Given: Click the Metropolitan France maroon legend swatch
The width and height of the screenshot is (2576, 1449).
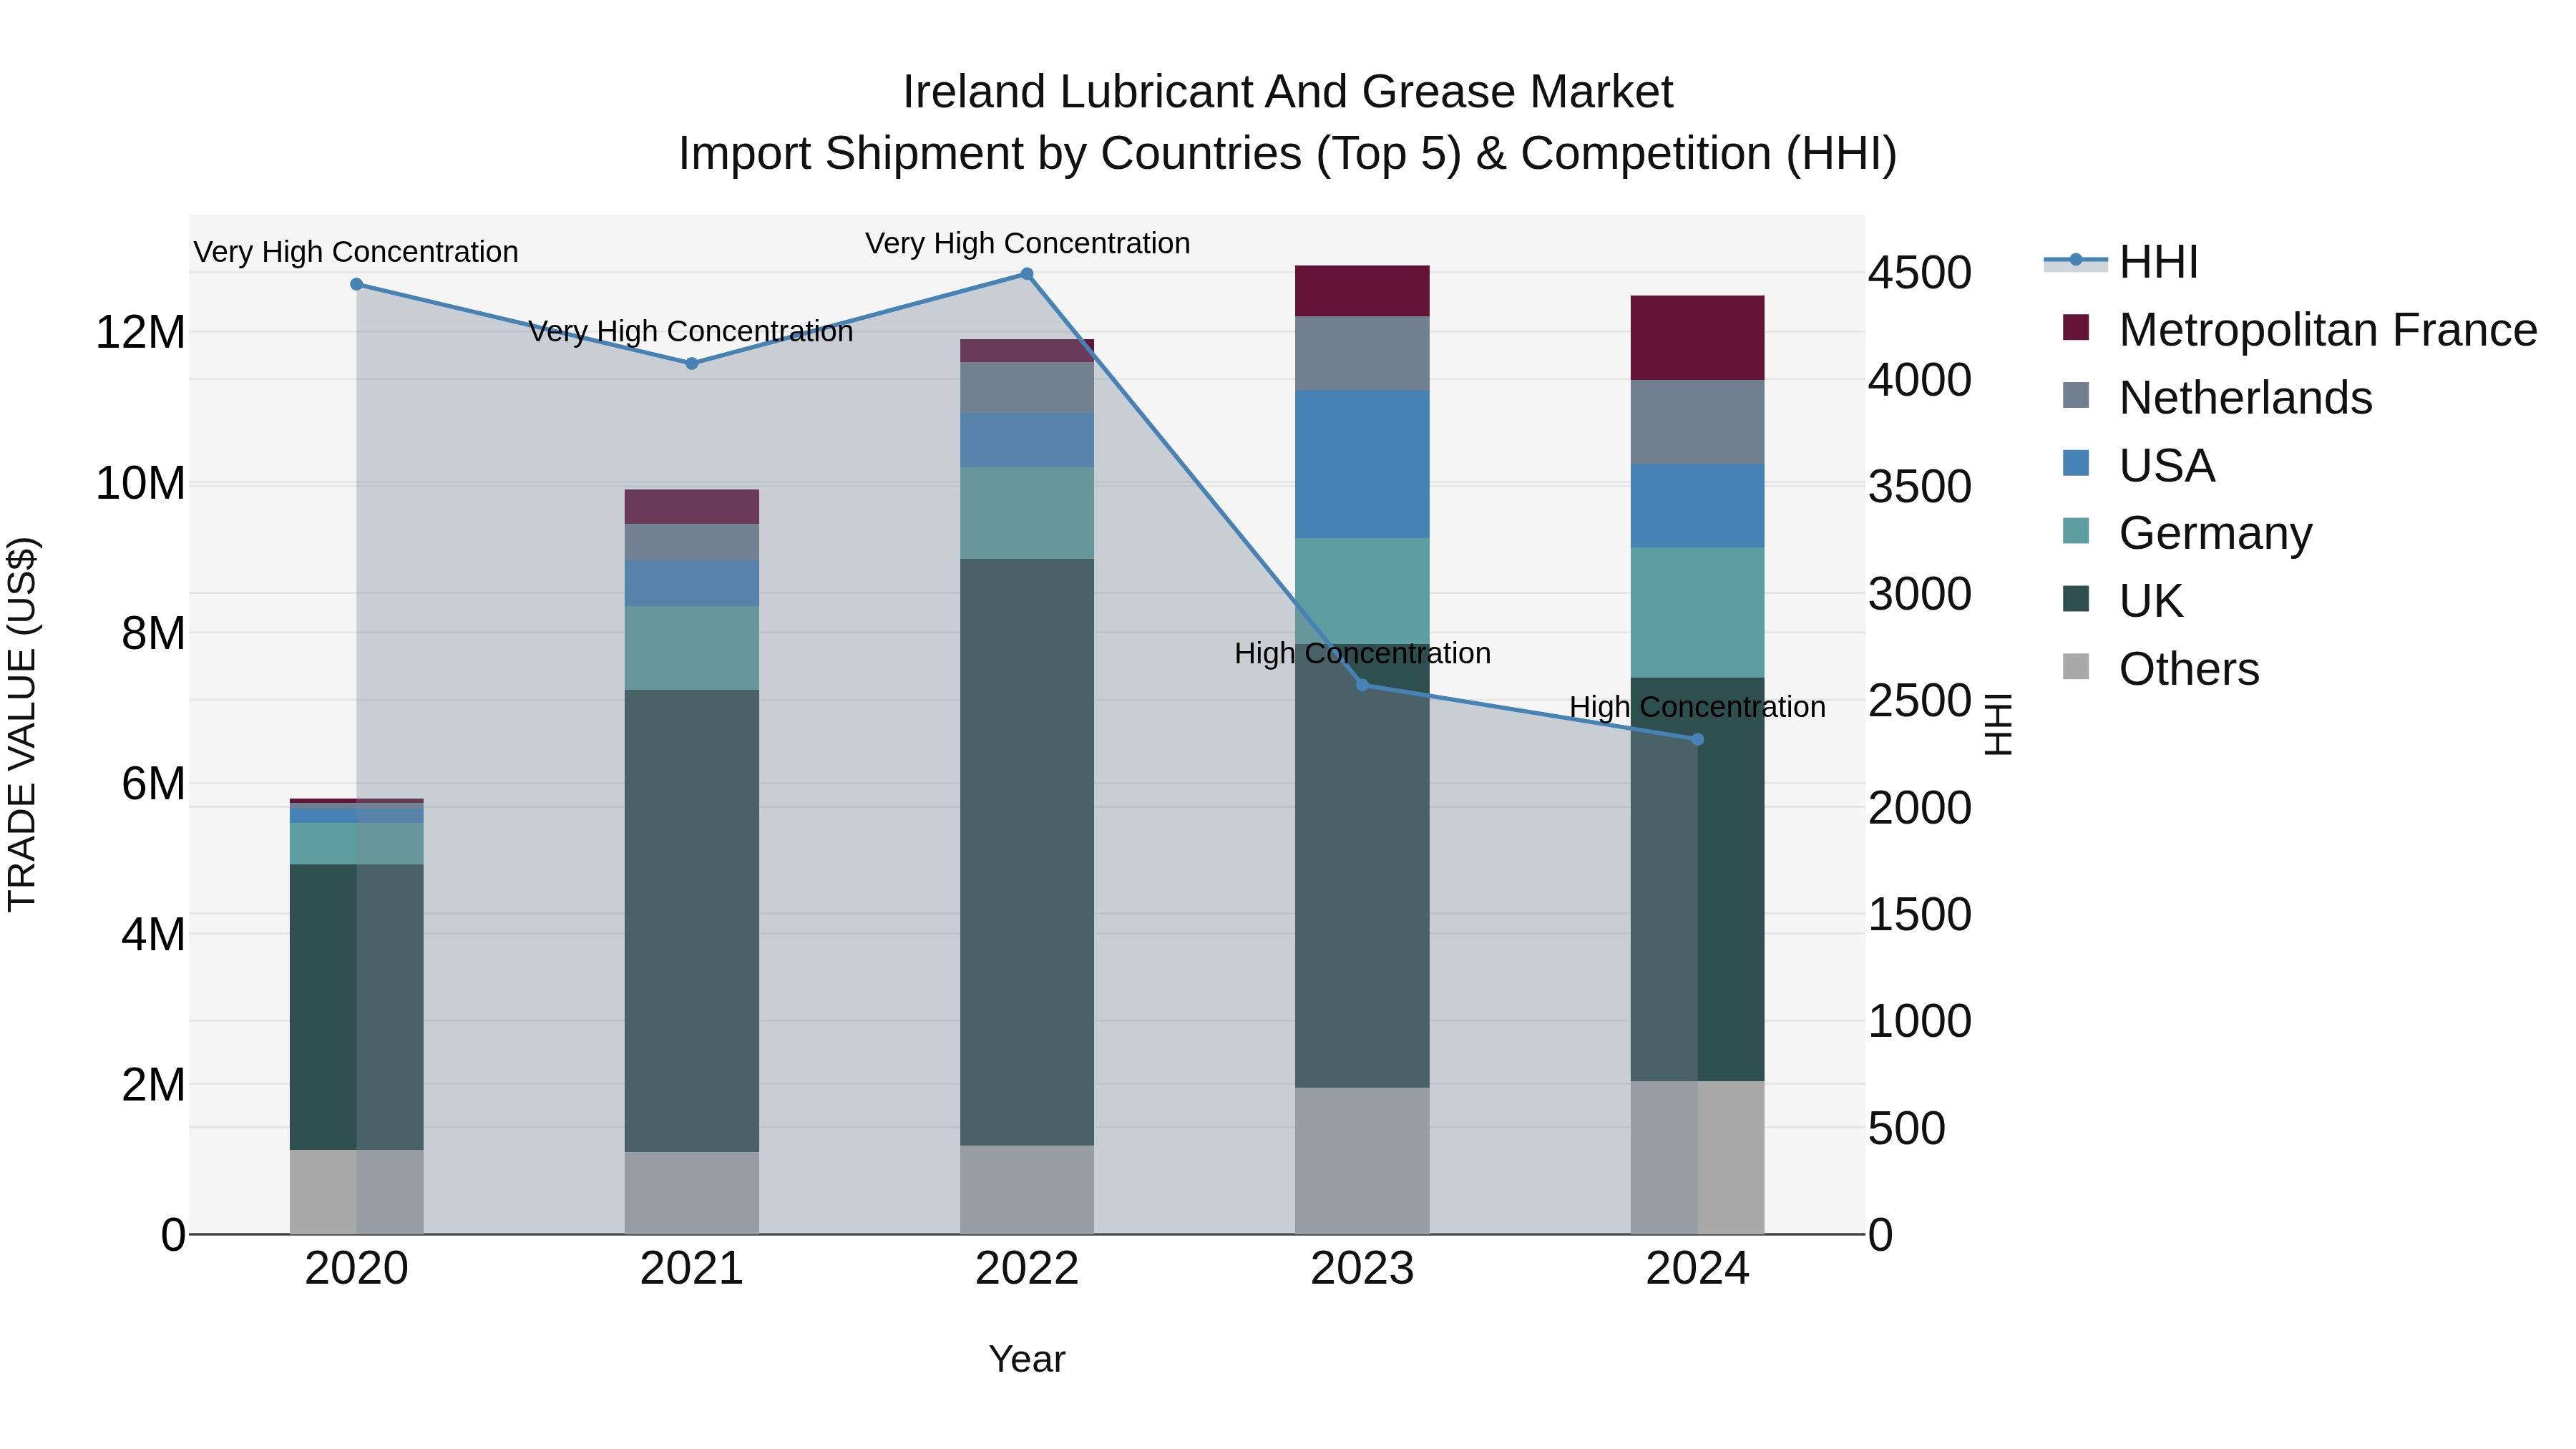Looking at the screenshot, I should coord(2076,328).
